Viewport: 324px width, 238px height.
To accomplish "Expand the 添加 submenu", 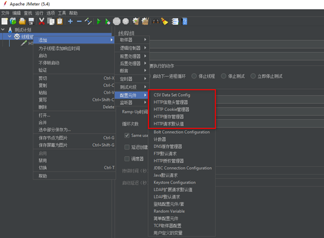I will 74,40.
